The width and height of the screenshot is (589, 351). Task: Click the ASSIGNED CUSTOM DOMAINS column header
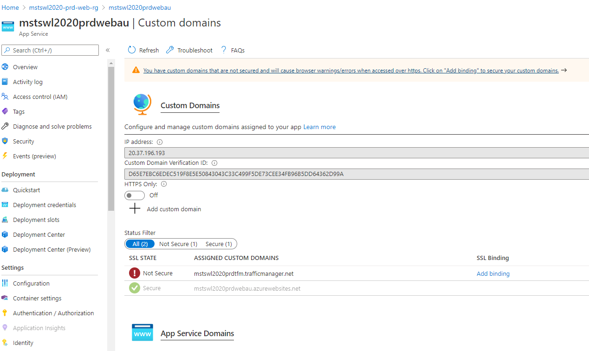236,258
